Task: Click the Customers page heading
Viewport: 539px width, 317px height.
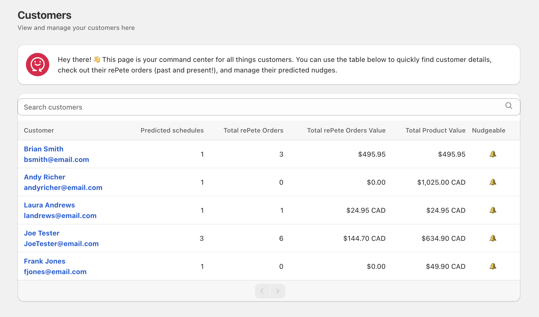Action: (x=44, y=15)
